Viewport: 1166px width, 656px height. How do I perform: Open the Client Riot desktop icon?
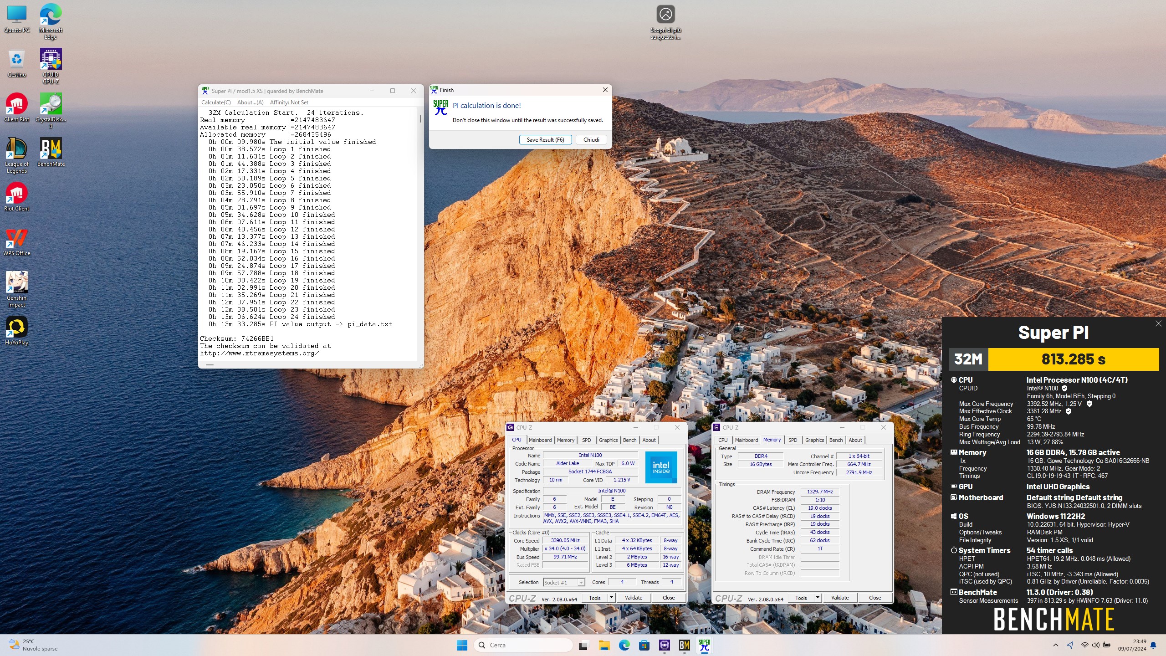(x=17, y=108)
